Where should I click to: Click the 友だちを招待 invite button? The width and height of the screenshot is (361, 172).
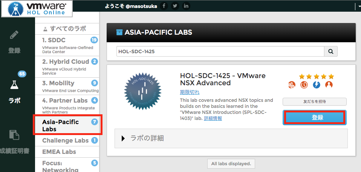coord(315,101)
